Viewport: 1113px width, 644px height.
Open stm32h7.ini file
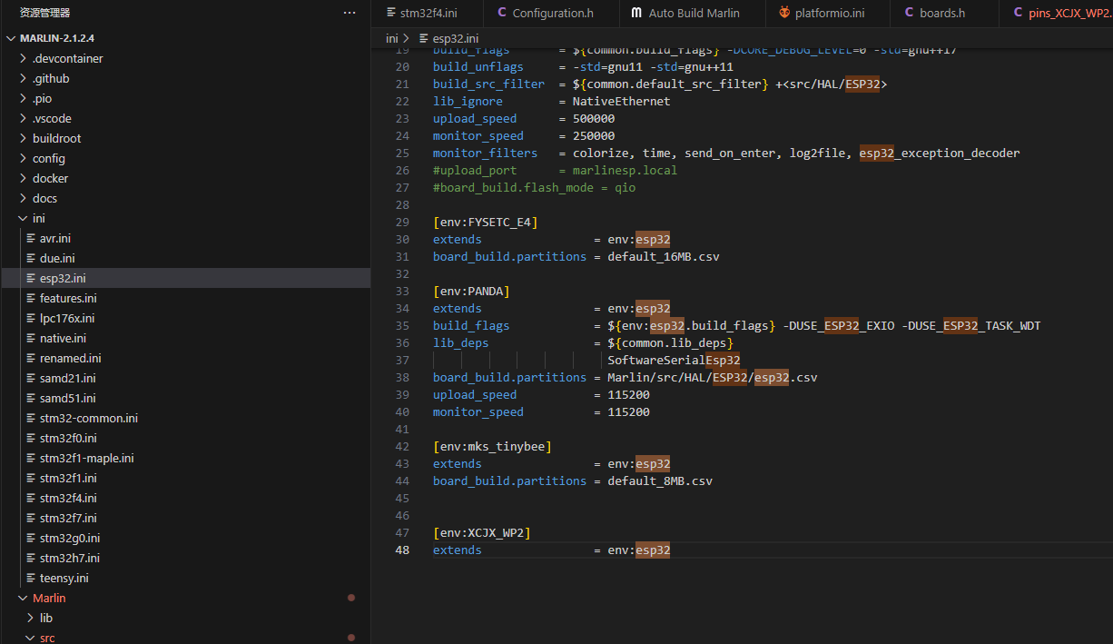(x=185, y=558)
